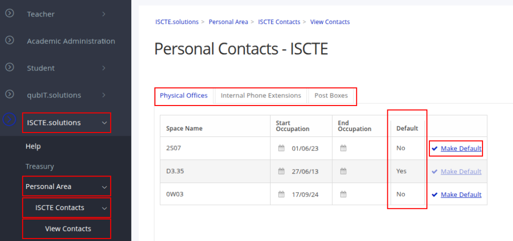Click the checkmark icon on 2S07 row
The height and width of the screenshot is (241, 513).
coord(434,148)
